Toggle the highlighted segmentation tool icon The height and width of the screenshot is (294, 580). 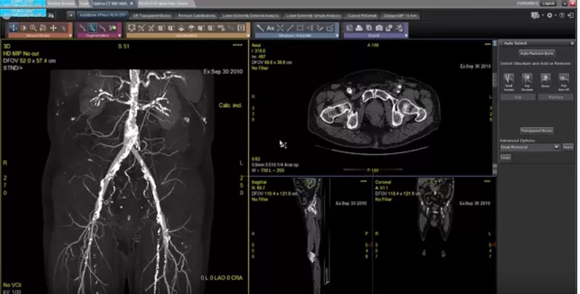[x=92, y=28]
